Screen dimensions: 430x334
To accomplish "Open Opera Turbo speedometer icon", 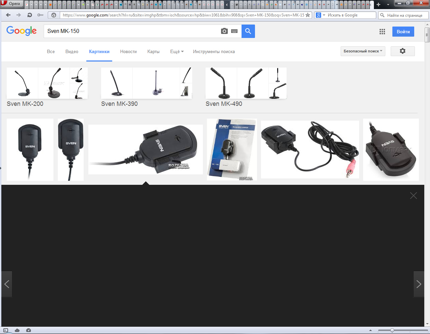I will [x=29, y=330].
